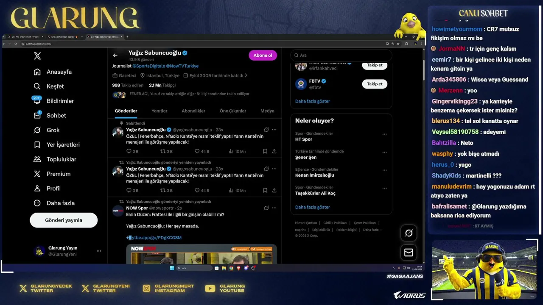Open floating messages envelope button
The height and width of the screenshot is (305, 543).
(x=409, y=252)
